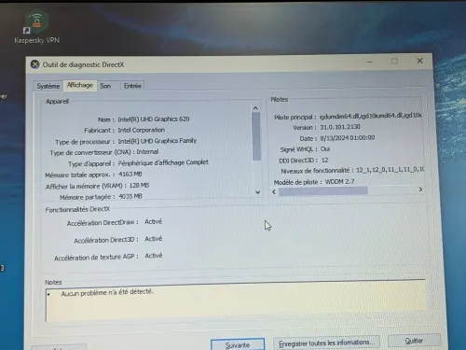Click the Accélération Direct3D Activé value
This screenshot has height=350, width=466.
pyautogui.click(x=154, y=239)
